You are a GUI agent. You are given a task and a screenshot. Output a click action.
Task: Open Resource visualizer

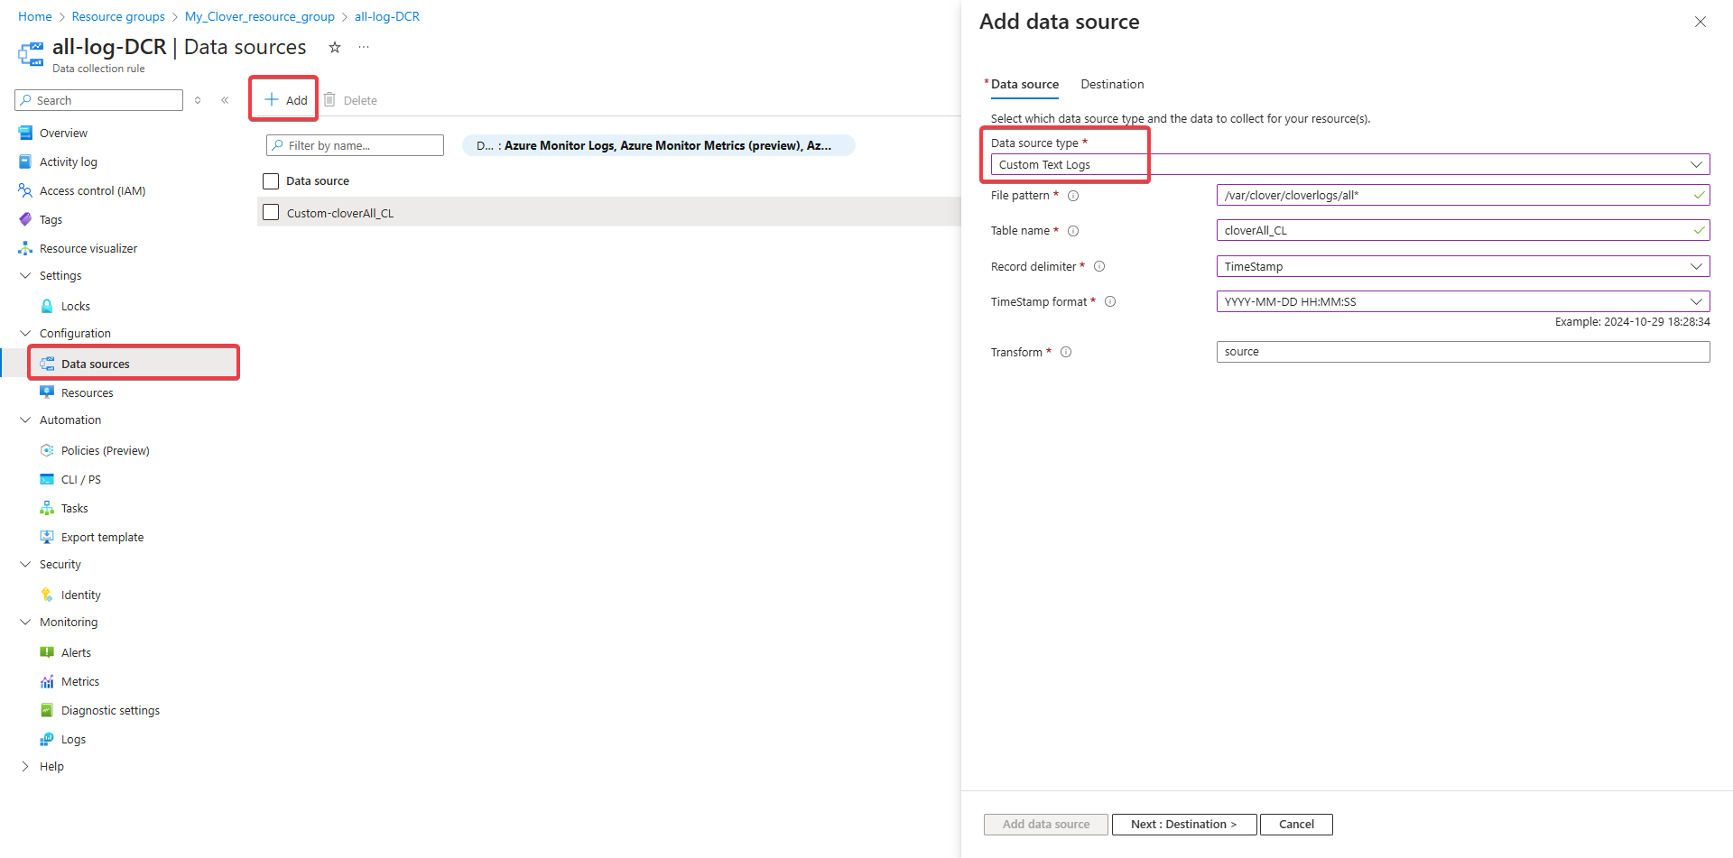click(x=87, y=248)
